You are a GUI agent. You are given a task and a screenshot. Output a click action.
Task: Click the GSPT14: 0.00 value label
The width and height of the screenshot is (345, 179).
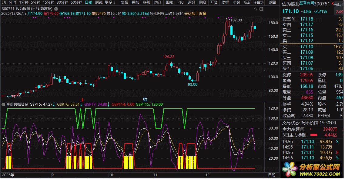coord(123,104)
